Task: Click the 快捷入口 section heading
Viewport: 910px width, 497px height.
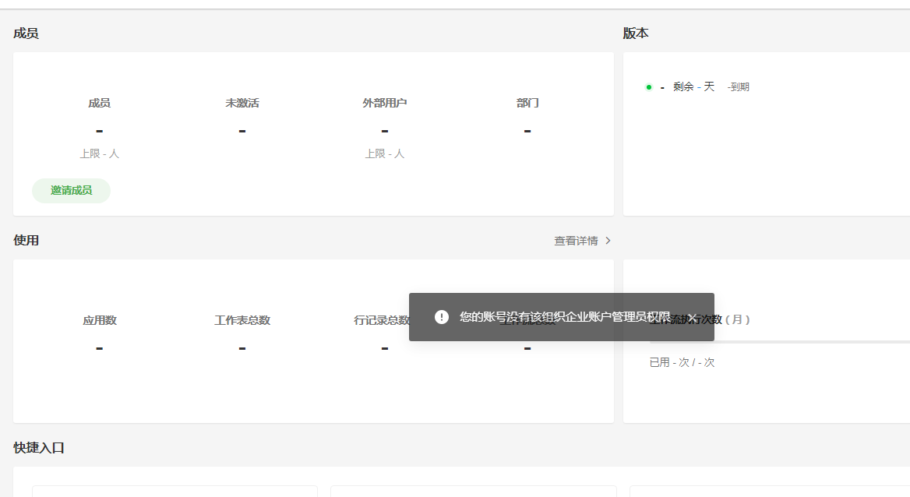Action: tap(39, 448)
